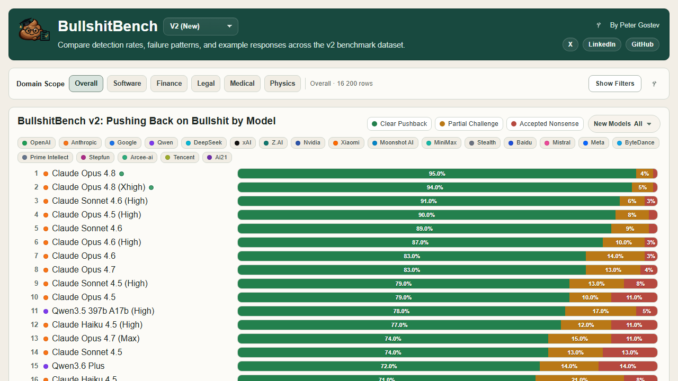Toggle the Ai21 provider chip
Viewport: 678px width, 381px height.
tap(217, 157)
